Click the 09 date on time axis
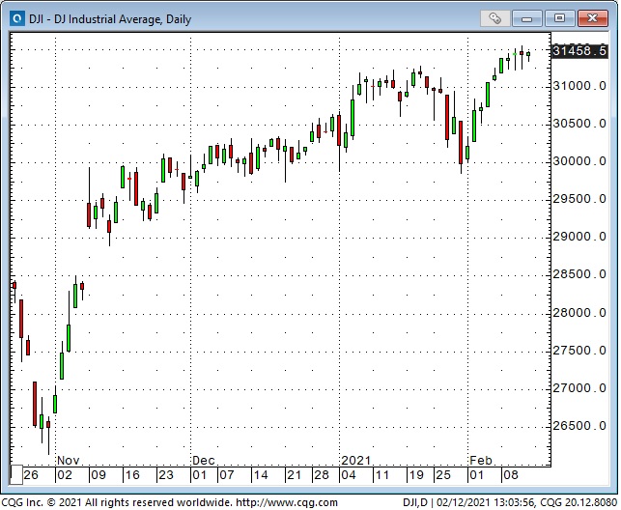 pyautogui.click(x=99, y=475)
